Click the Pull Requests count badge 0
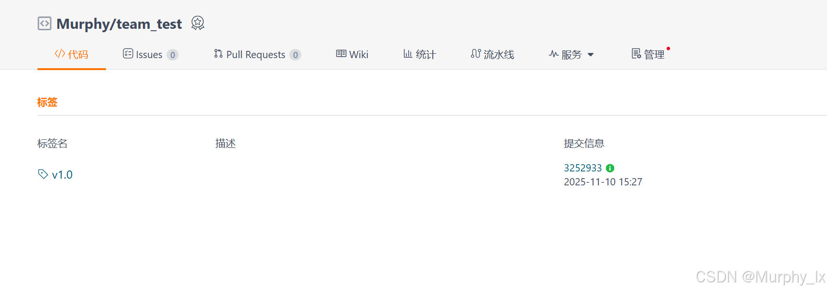The width and height of the screenshot is (827, 291). 296,55
